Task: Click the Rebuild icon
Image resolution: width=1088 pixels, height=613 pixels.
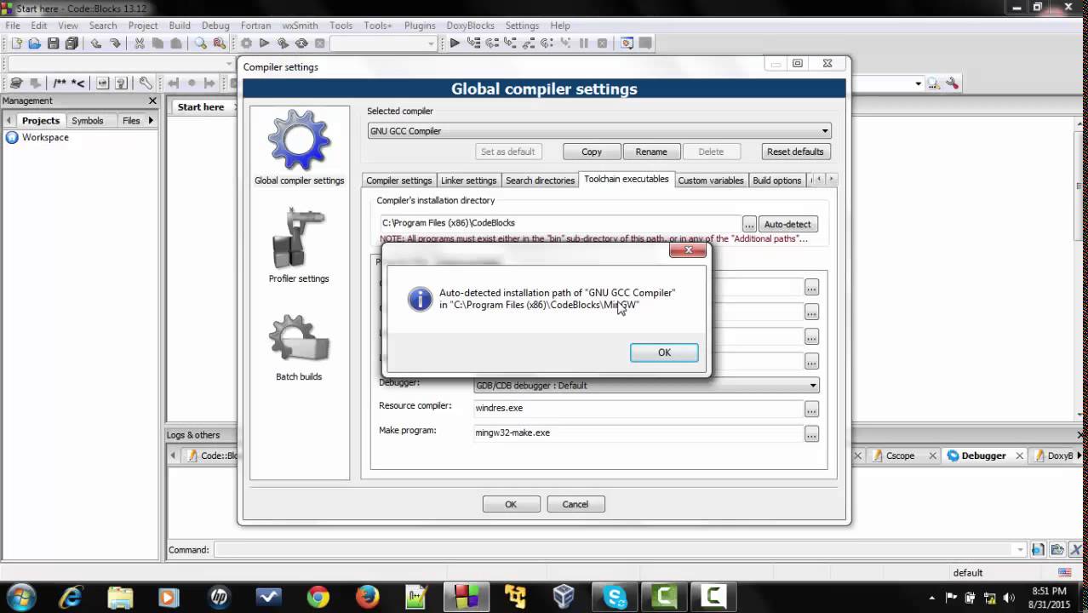Action: [x=301, y=43]
